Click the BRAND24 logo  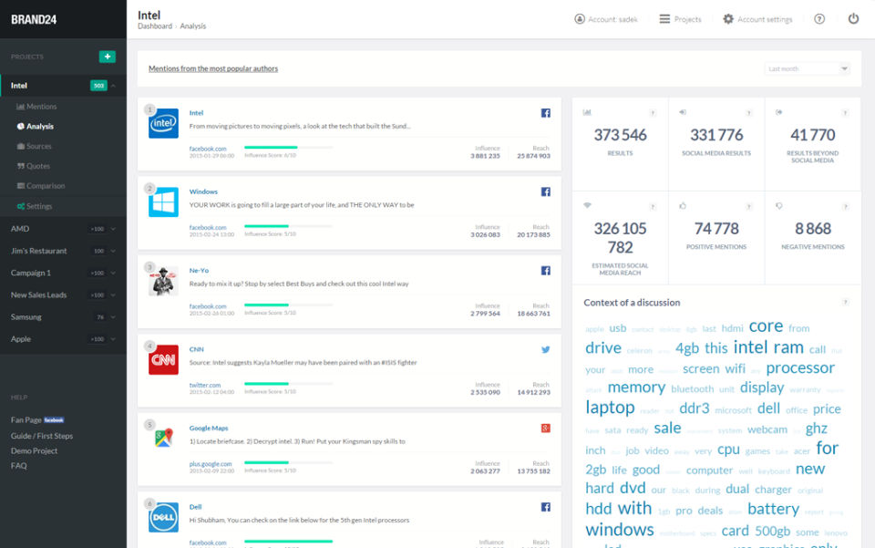tap(34, 19)
